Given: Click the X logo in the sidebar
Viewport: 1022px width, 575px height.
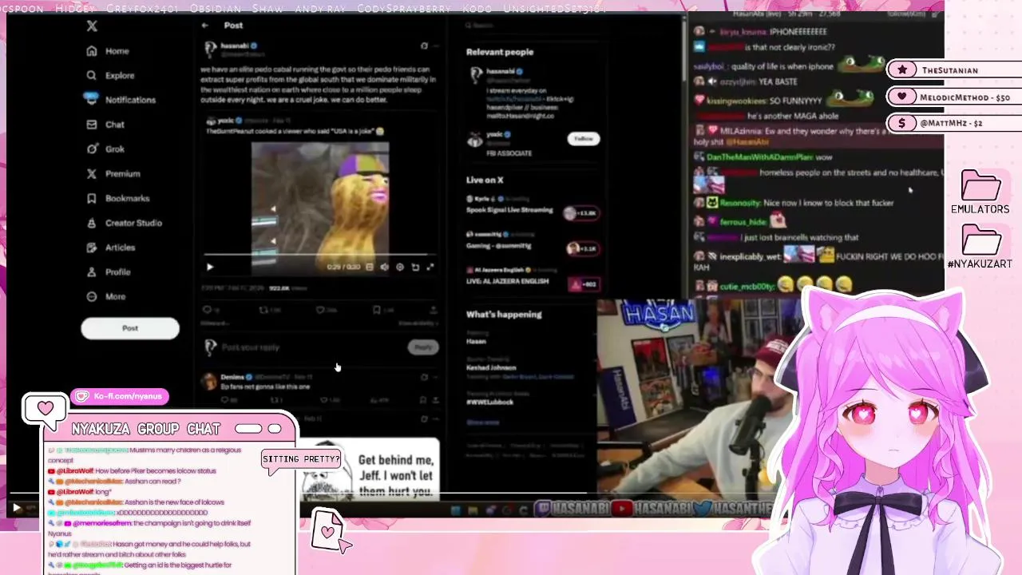Looking at the screenshot, I should 92,26.
